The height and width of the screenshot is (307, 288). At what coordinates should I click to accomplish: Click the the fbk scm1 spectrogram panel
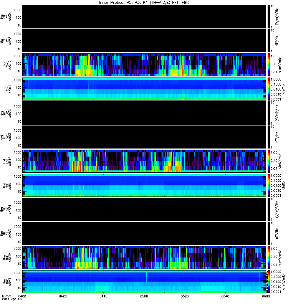click(144, 282)
